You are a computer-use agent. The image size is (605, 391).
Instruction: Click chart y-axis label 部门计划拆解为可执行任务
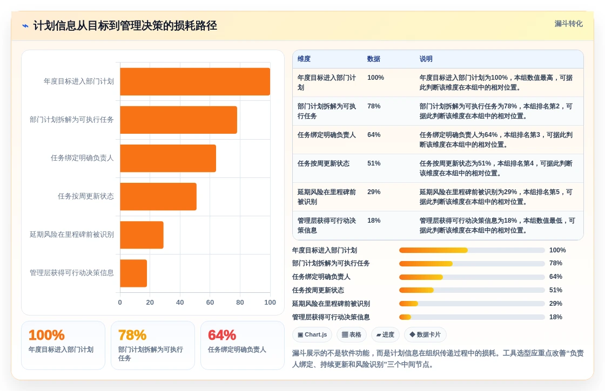[72, 120]
